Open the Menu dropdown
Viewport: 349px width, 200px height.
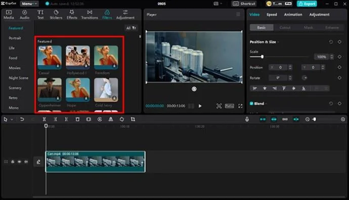(29, 4)
